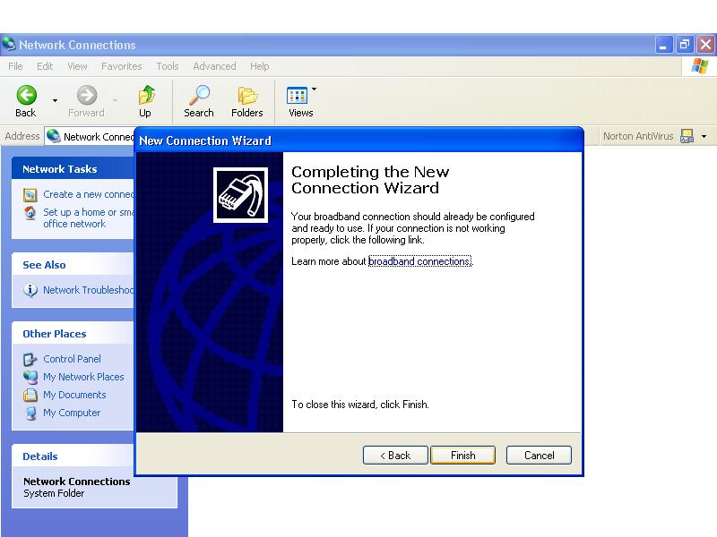Open the Advanced menu
The image size is (717, 537).
[x=214, y=66]
